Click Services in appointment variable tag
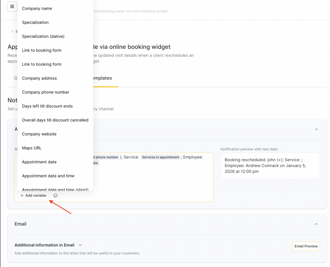330x267 pixels. click(160, 157)
